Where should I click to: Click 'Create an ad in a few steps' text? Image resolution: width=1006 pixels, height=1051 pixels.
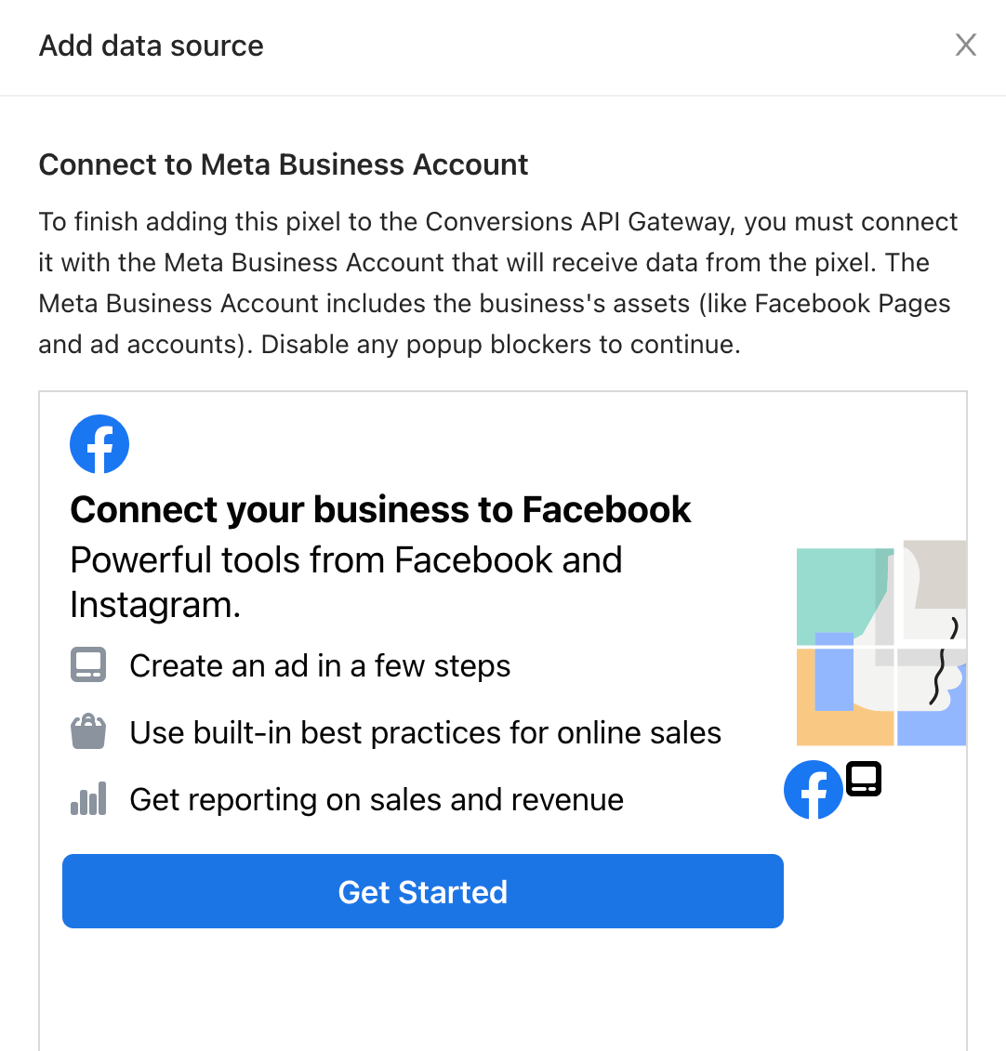(320, 665)
